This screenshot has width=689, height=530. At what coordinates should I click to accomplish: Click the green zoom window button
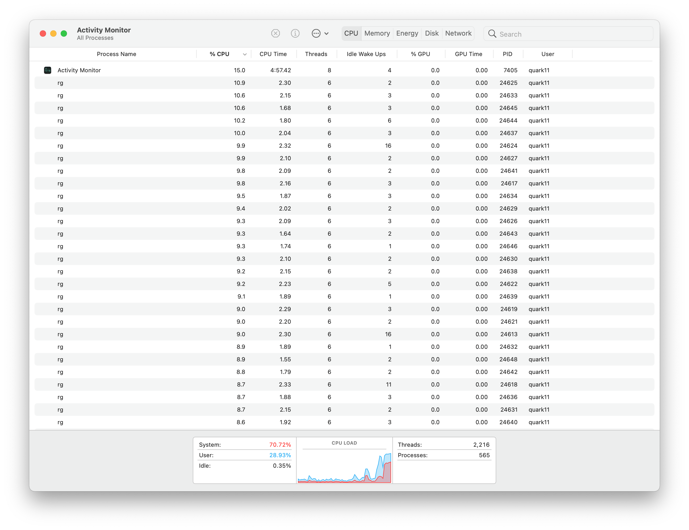[64, 34]
